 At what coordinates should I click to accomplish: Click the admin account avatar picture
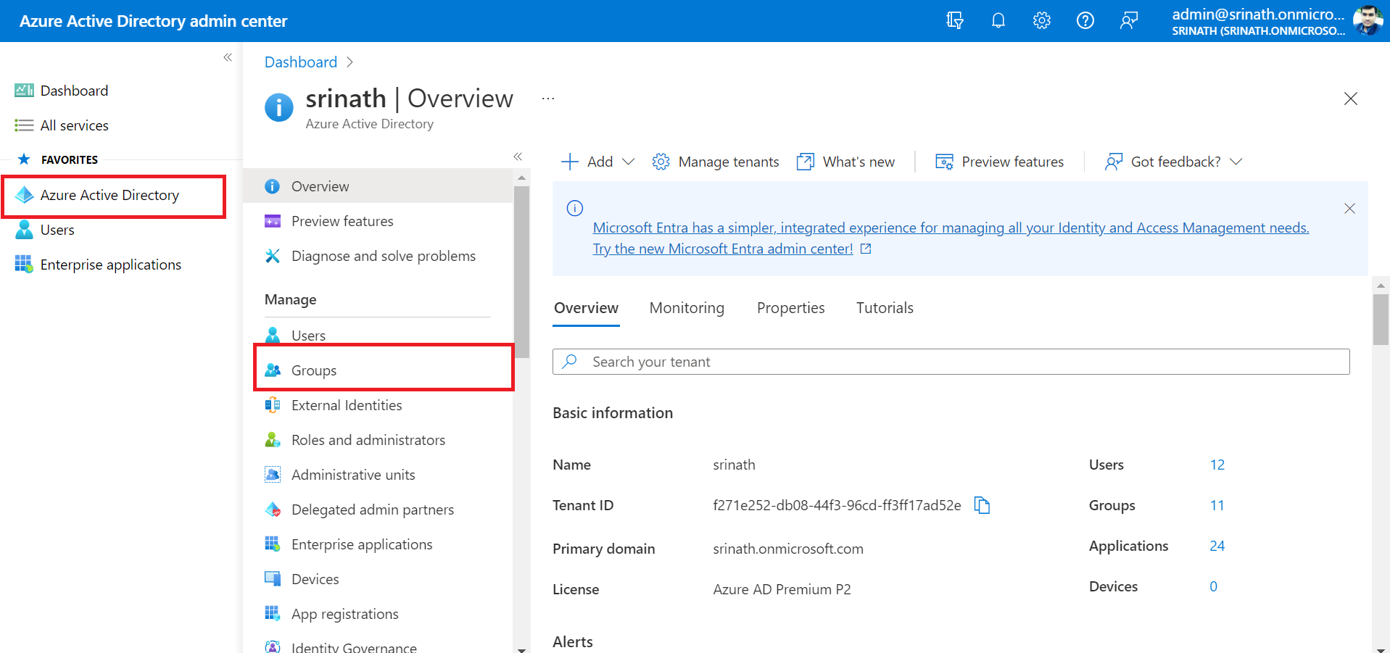pos(1368,21)
